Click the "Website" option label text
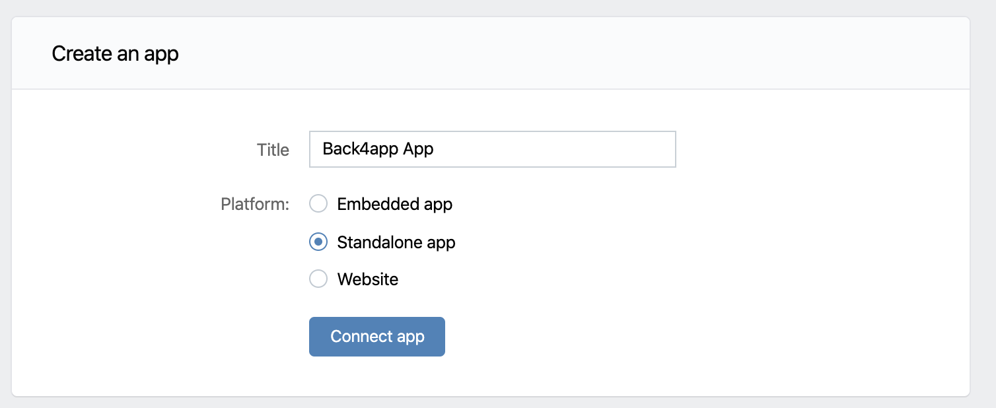 [x=368, y=279]
